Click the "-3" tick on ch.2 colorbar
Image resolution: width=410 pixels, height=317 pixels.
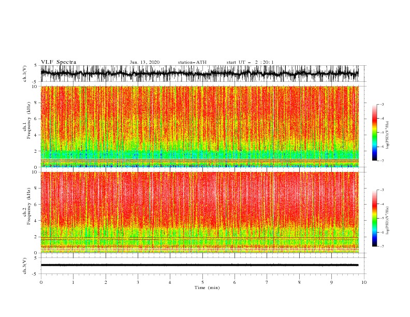[x=382, y=190]
